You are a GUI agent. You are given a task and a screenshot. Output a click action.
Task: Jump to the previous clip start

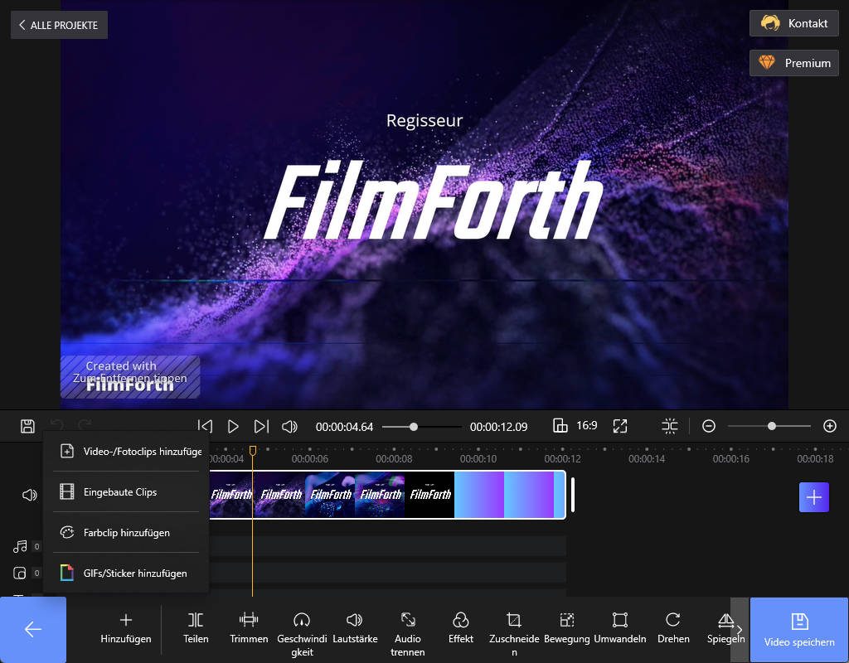[x=205, y=427]
